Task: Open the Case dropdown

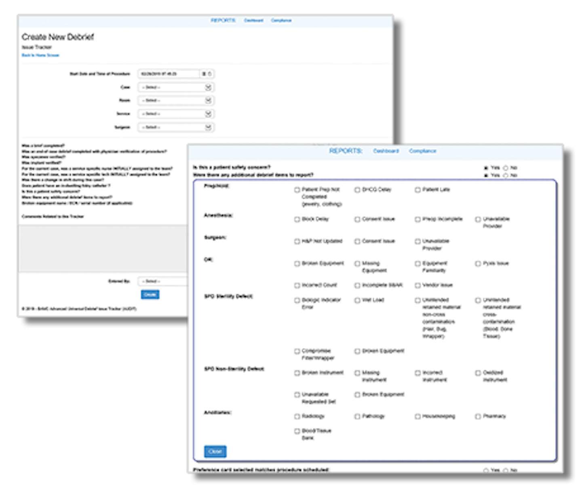Action: [x=175, y=87]
